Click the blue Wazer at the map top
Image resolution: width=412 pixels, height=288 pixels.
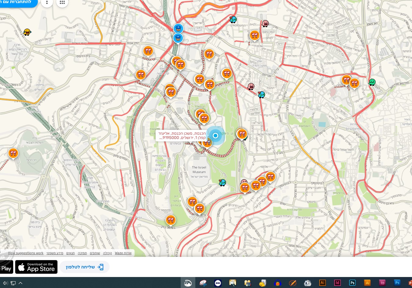233,20
